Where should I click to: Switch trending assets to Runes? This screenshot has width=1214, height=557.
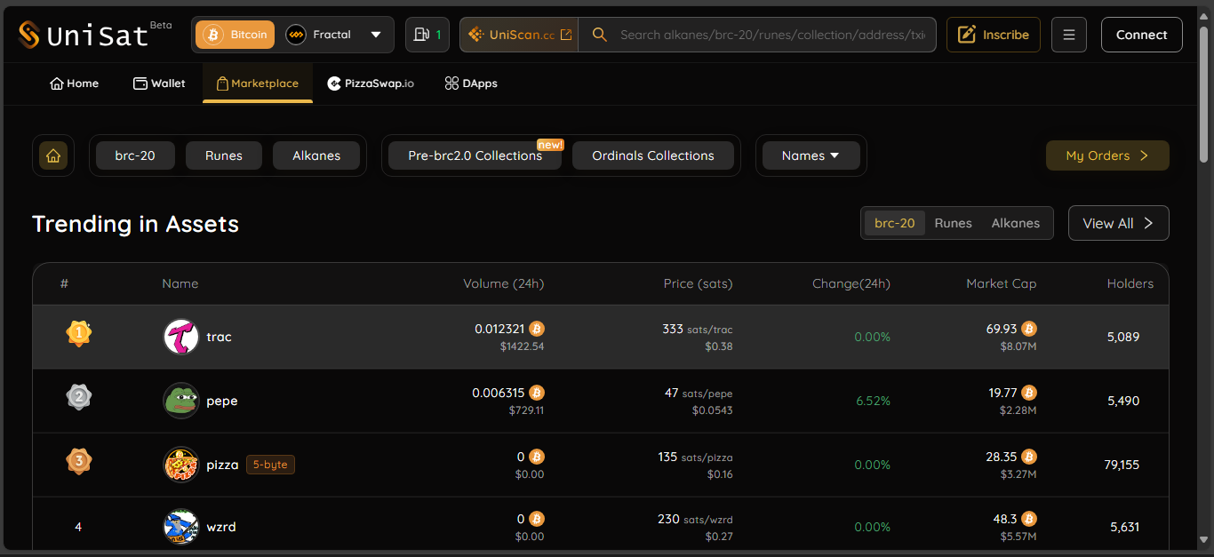coord(953,223)
